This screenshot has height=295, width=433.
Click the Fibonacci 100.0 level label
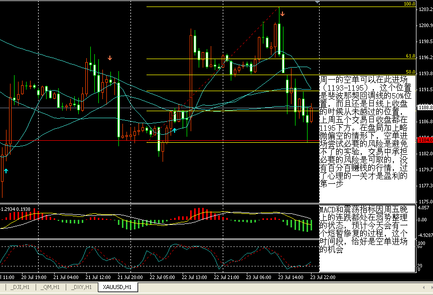(409, 4)
